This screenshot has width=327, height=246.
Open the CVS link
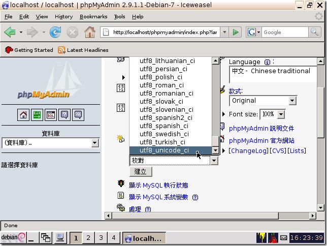click(x=278, y=151)
